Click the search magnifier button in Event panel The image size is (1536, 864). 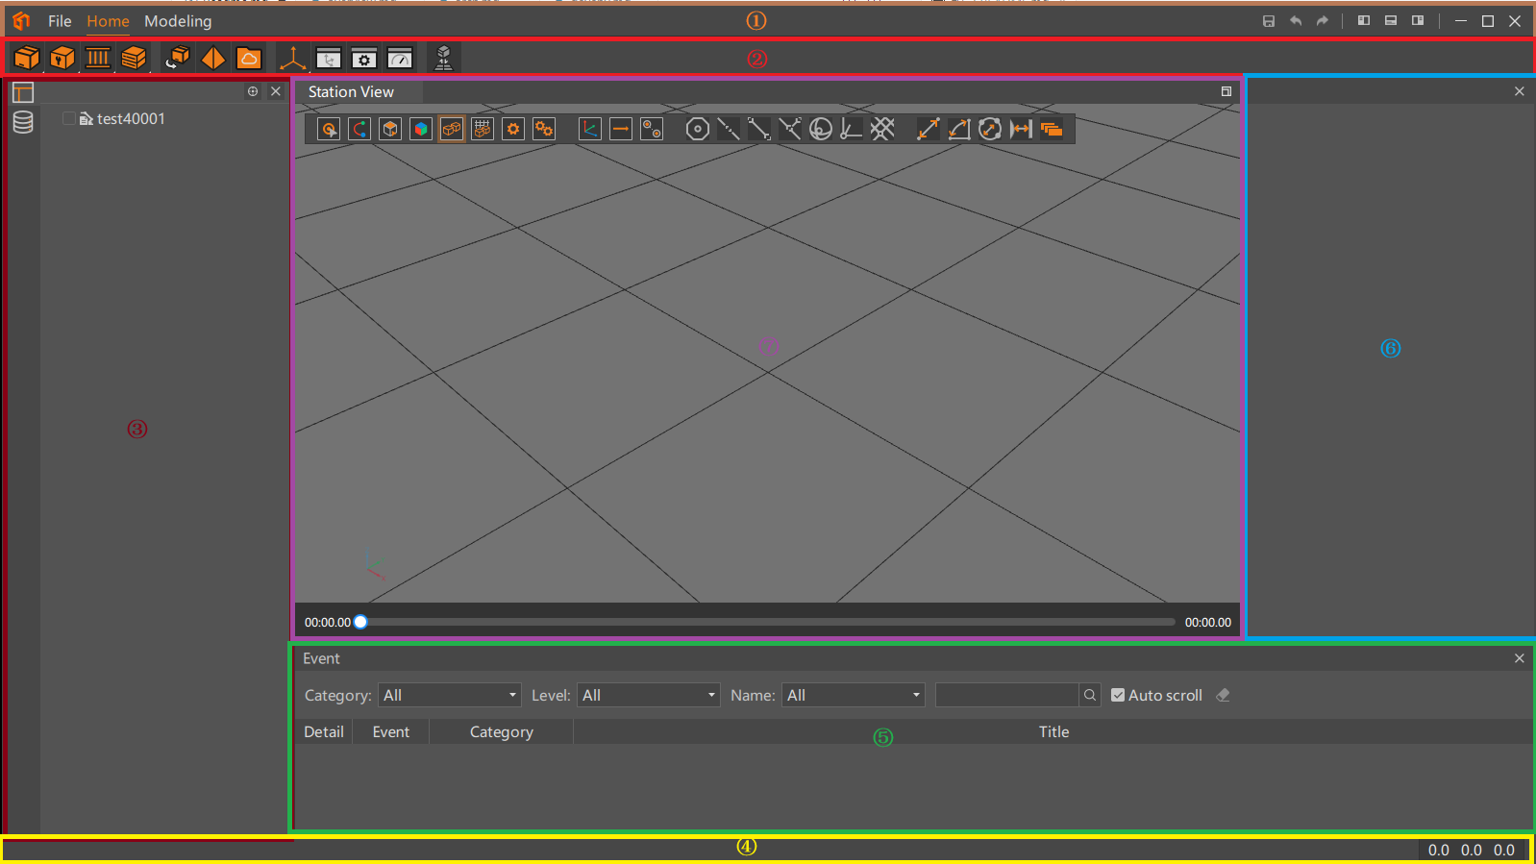pyautogui.click(x=1090, y=695)
